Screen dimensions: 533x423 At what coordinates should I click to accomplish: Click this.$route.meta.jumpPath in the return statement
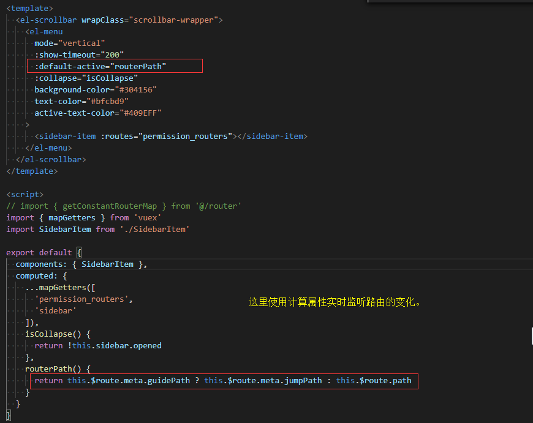pos(263,381)
